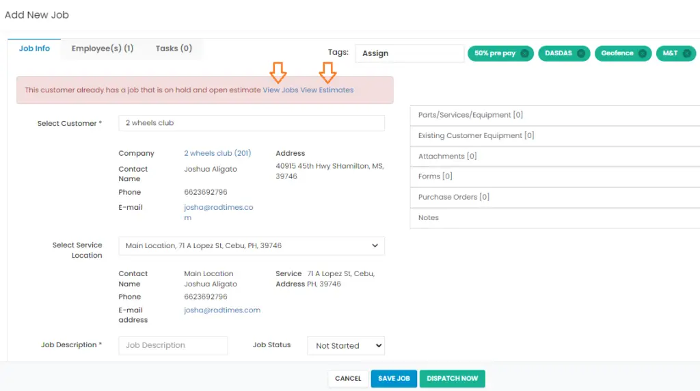The width and height of the screenshot is (700, 391).
Task: Remove the M&T tag
Action: point(686,53)
